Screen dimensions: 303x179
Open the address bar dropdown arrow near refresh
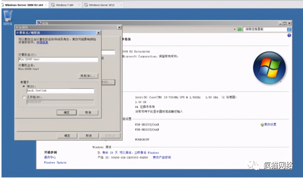pos(235,29)
